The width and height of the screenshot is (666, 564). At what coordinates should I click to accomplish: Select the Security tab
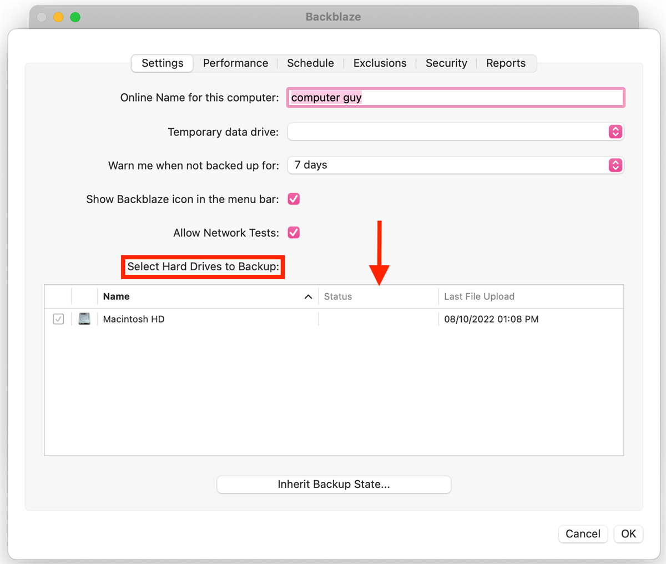pos(446,63)
